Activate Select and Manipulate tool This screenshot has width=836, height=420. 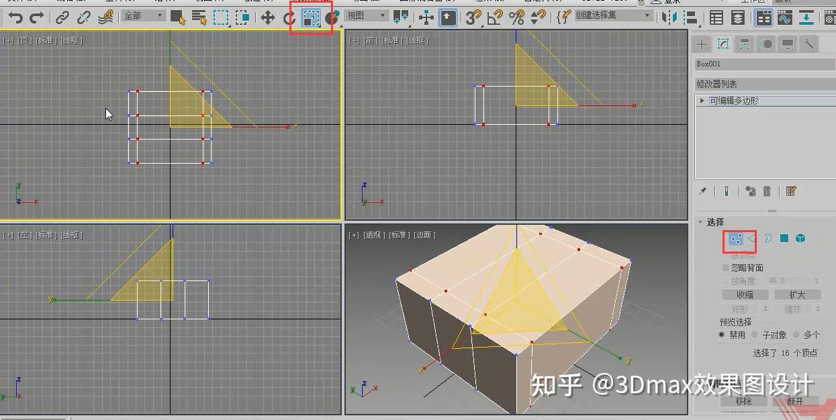pyautogui.click(x=426, y=17)
